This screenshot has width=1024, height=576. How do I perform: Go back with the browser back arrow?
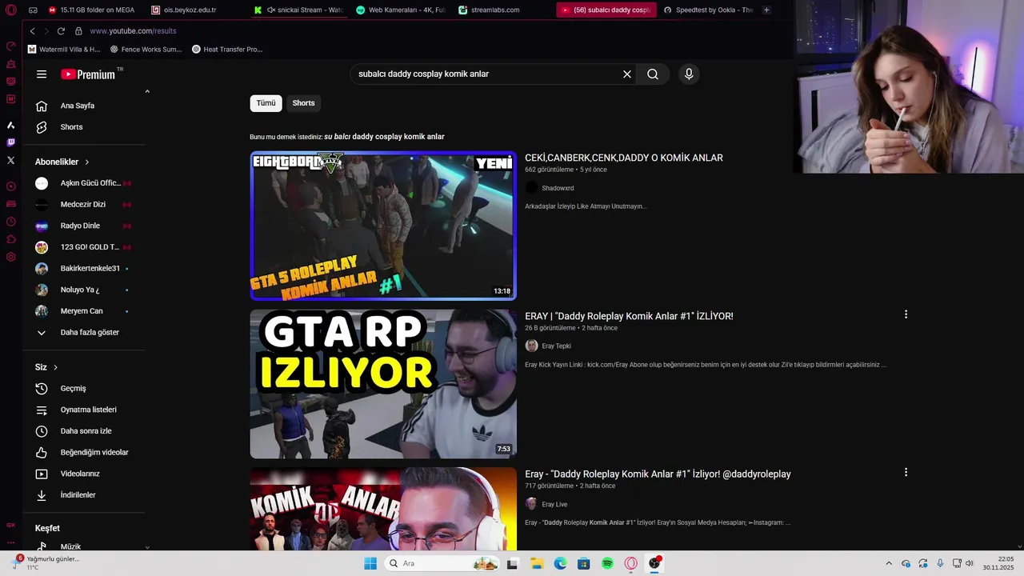[x=32, y=31]
